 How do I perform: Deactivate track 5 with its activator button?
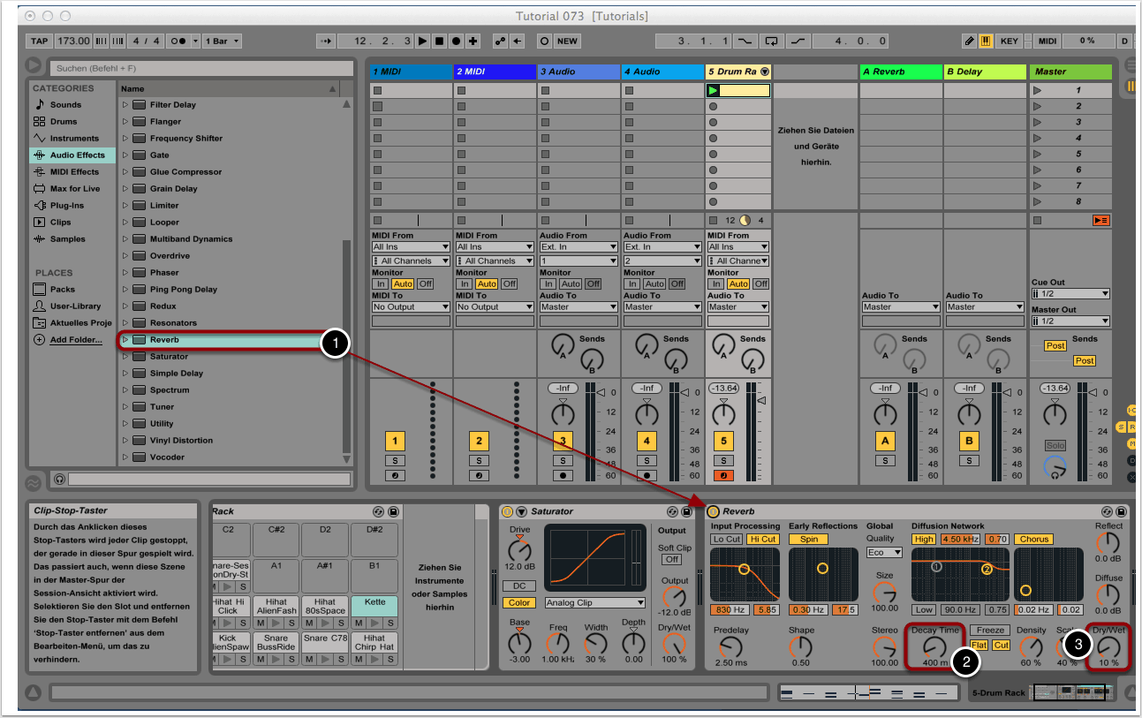tap(723, 441)
